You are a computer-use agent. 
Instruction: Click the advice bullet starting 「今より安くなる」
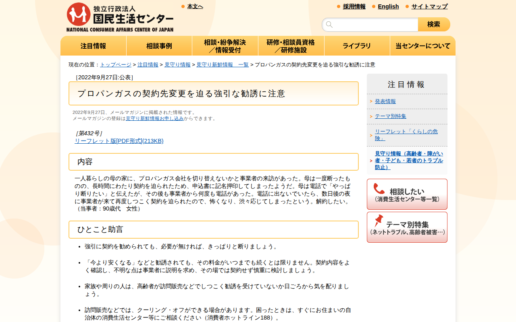tap(217, 266)
